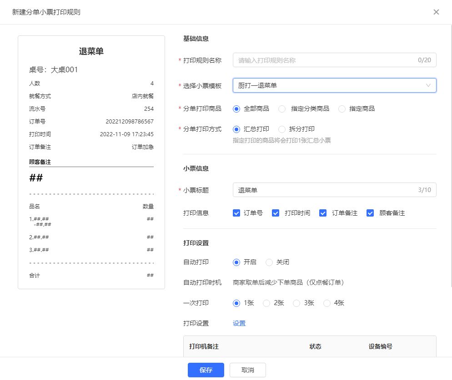Click the dialog's vertical scrollbar
452x380 pixels.
(x=451, y=155)
